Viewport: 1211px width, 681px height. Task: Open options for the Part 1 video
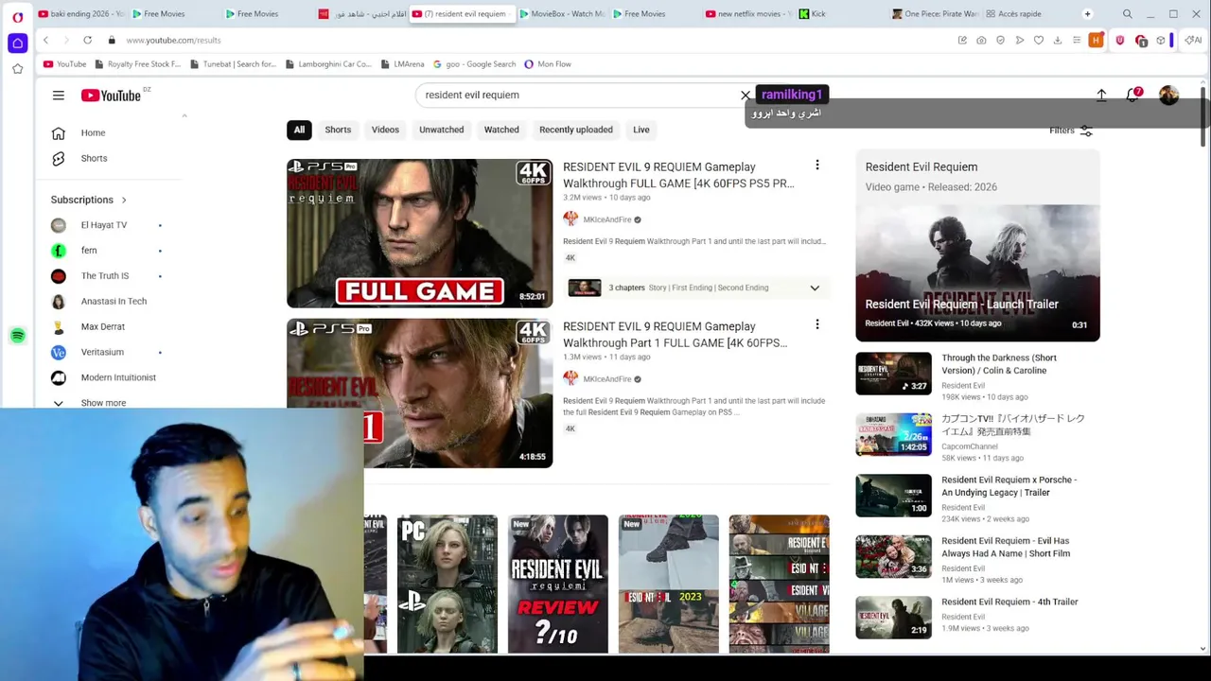817,324
